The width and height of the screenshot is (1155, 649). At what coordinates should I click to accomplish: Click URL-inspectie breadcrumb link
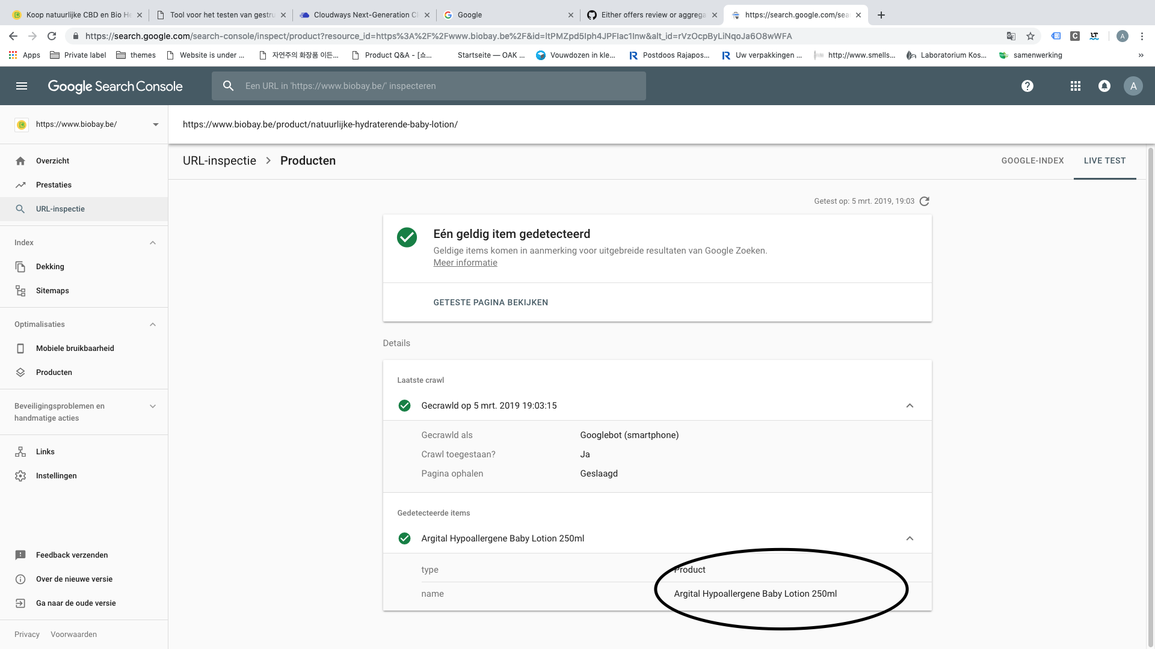[x=220, y=161]
